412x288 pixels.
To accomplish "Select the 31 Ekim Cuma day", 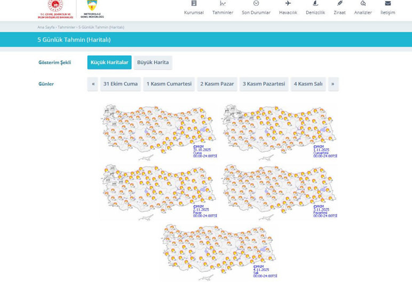I will pos(121,84).
